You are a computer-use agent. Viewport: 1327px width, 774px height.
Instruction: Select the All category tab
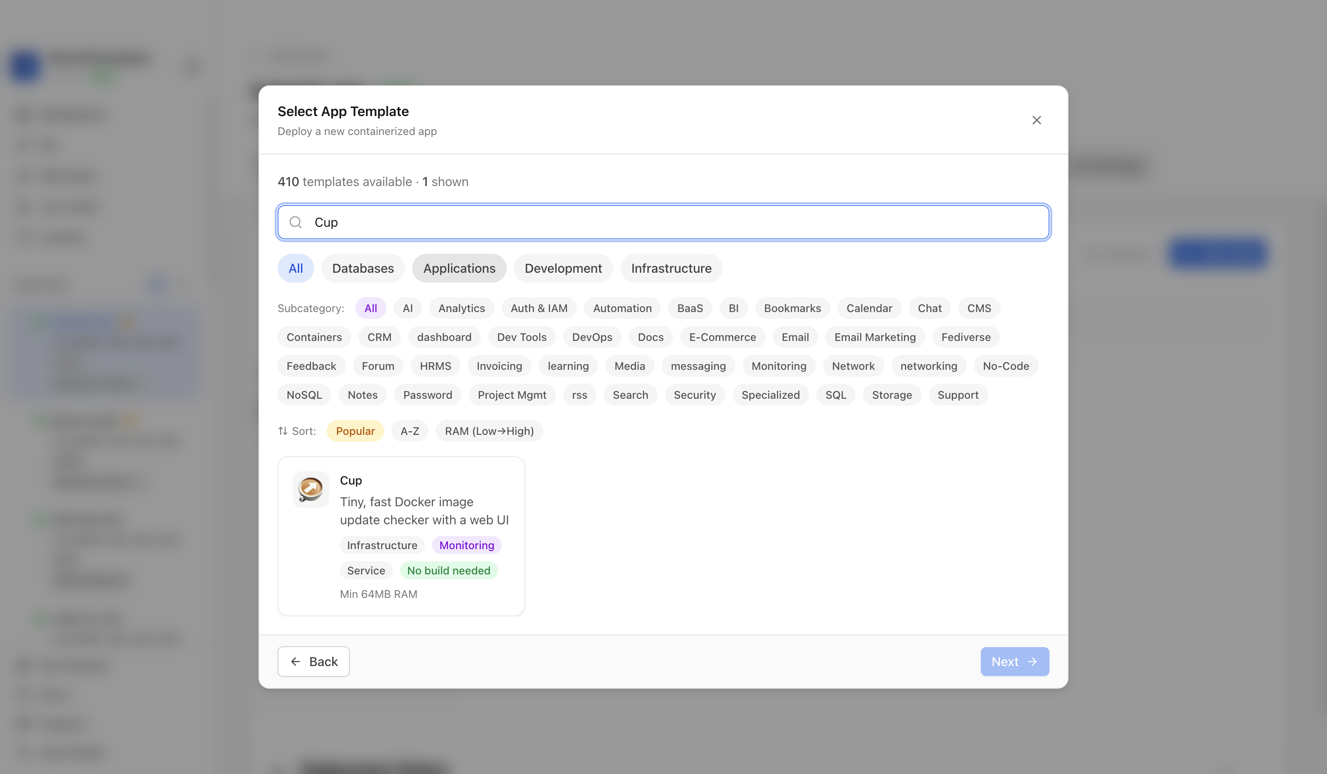coord(296,268)
